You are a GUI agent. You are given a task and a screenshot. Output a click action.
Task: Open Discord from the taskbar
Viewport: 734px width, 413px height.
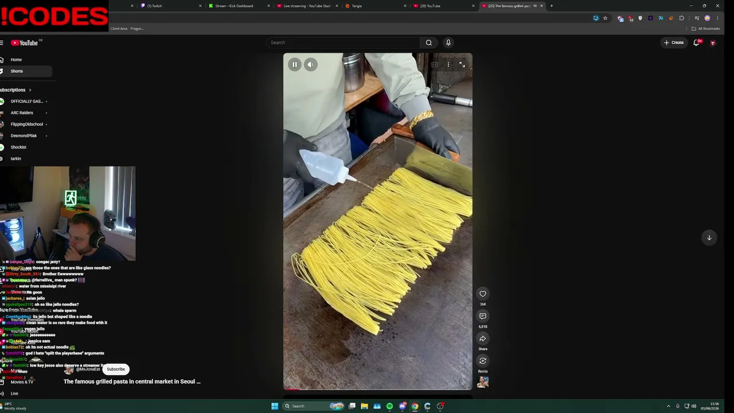pos(403,406)
